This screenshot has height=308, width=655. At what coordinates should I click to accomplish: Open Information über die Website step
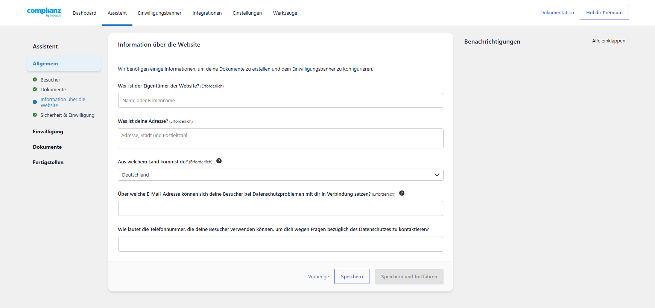[63, 102]
